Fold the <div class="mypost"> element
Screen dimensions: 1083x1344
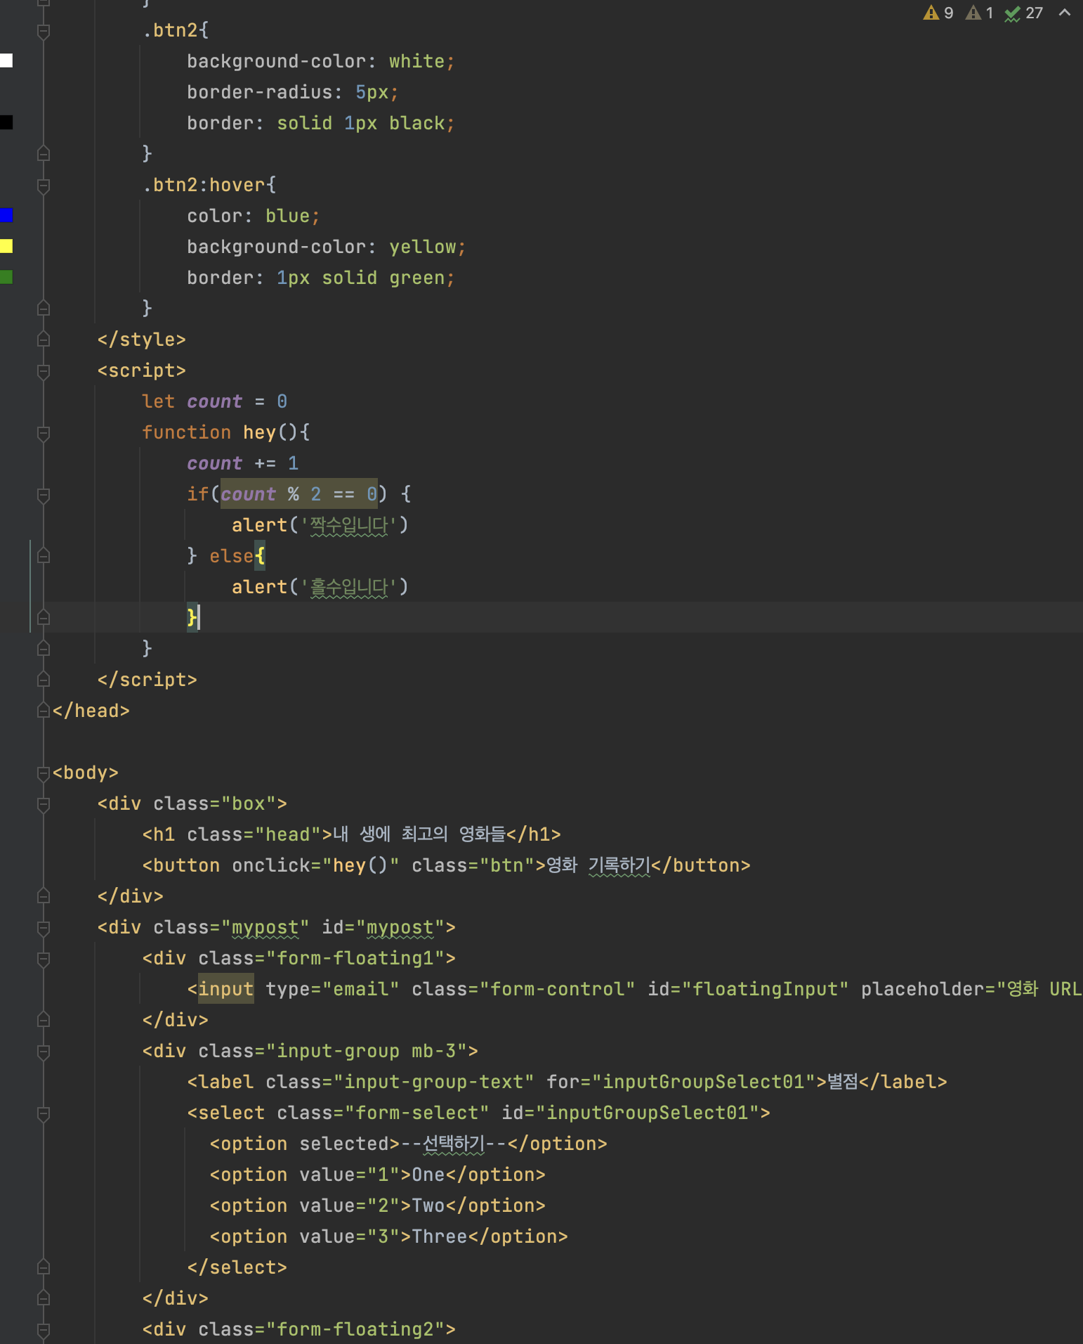click(44, 928)
